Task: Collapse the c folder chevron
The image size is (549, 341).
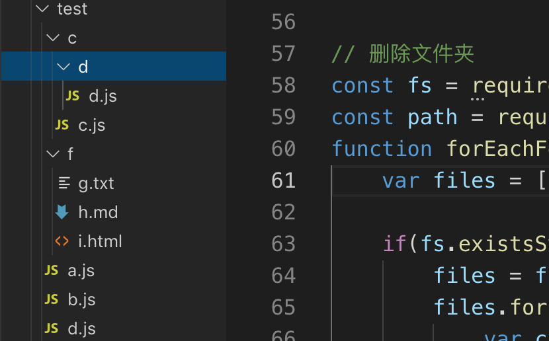Action: (53, 38)
